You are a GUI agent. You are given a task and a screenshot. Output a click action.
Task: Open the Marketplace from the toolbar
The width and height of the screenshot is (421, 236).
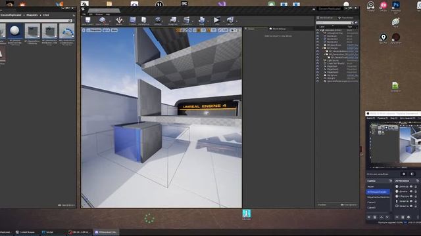point(144,20)
